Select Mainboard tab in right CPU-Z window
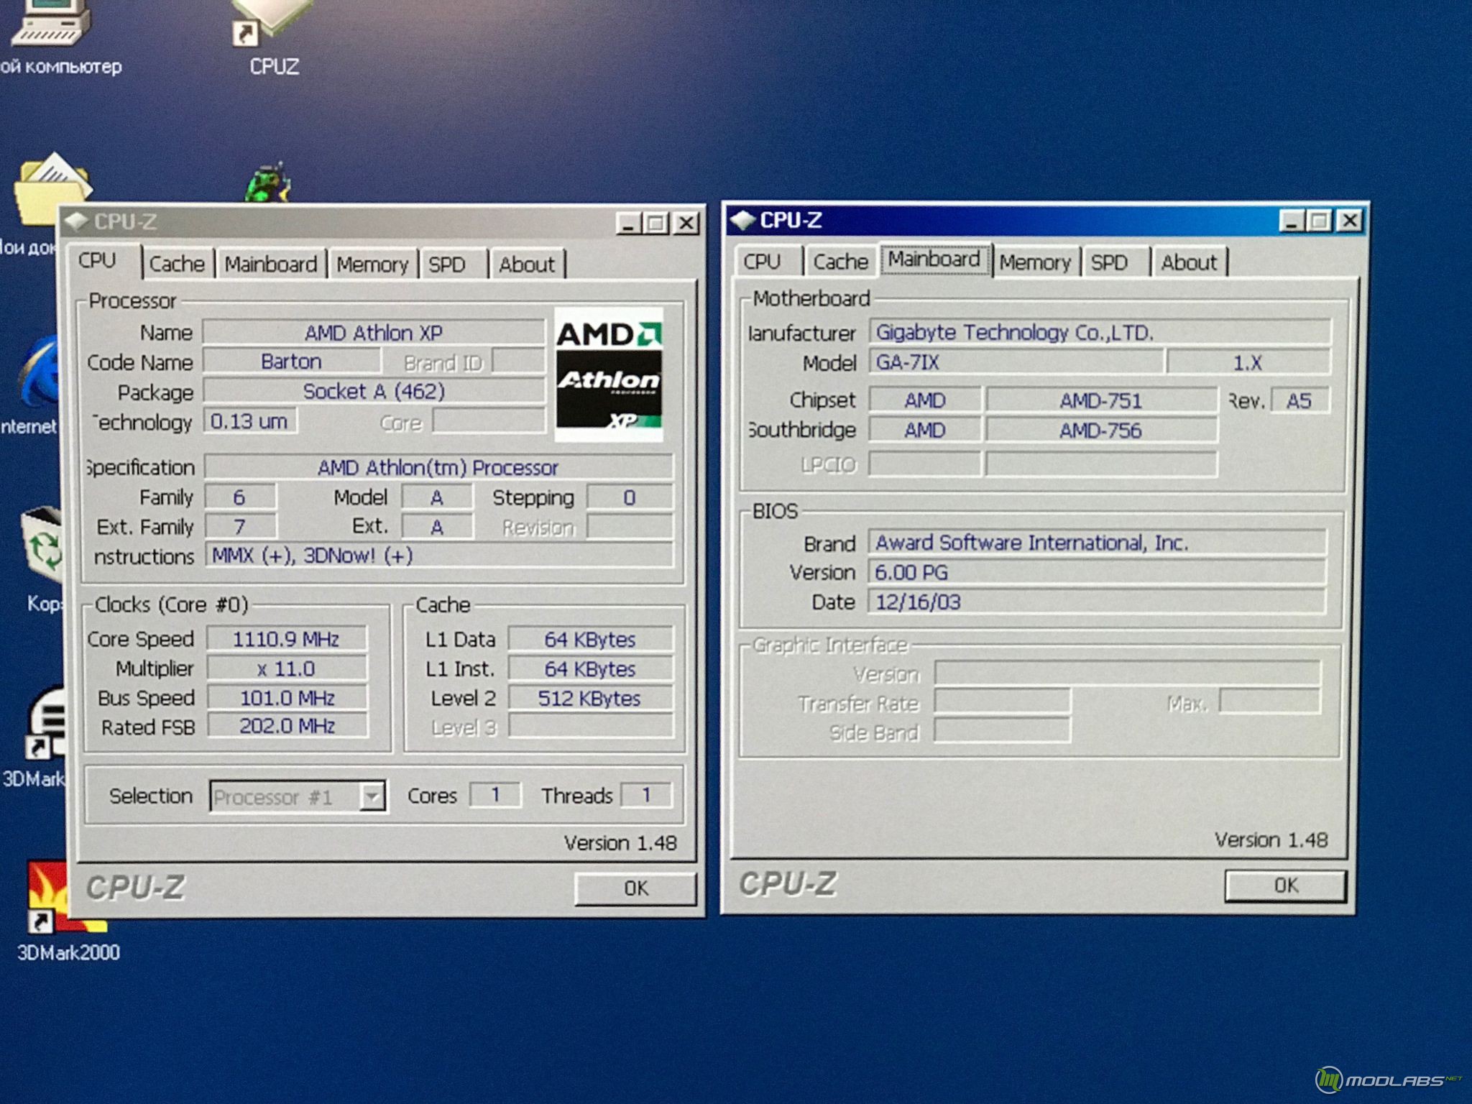The height and width of the screenshot is (1104, 1472). [x=934, y=259]
